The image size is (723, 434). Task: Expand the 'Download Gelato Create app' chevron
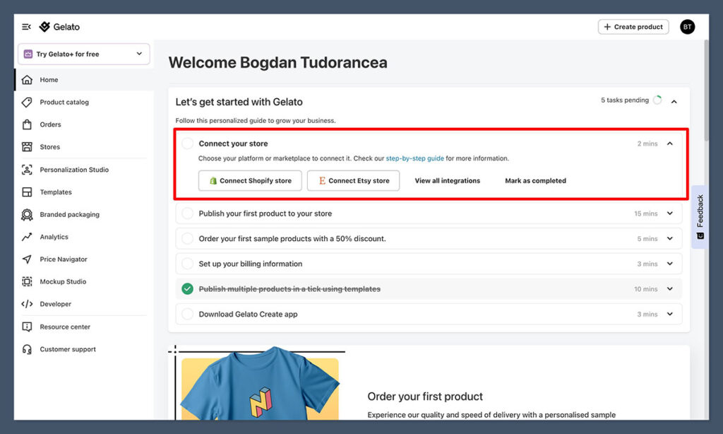tap(669, 315)
